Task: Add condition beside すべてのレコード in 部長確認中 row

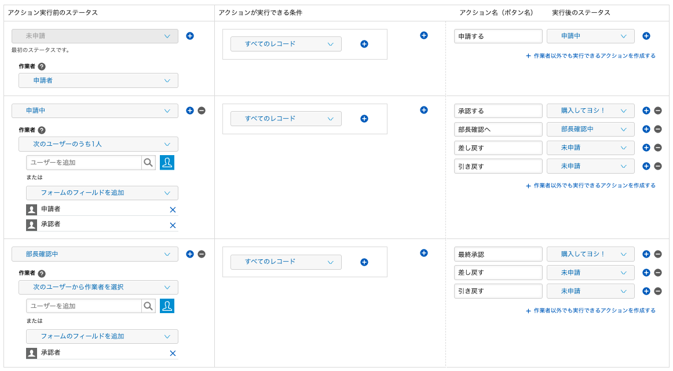Action: [364, 262]
